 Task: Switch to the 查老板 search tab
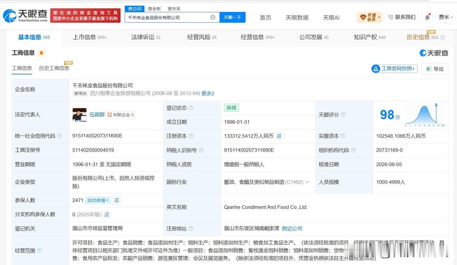[155, 9]
